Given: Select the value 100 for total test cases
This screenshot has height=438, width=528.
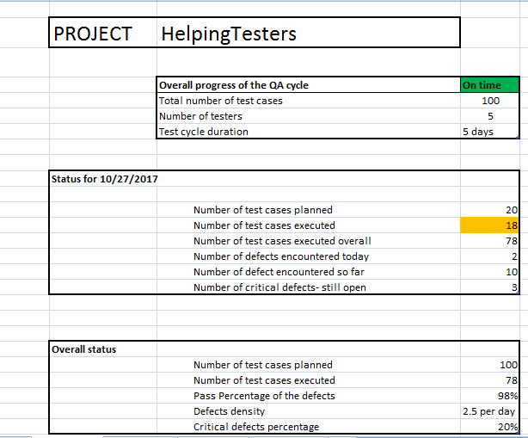Looking at the screenshot, I should (x=489, y=101).
